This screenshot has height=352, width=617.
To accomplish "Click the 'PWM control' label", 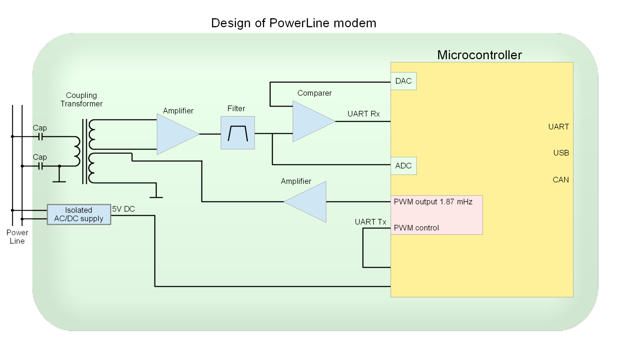I will point(416,228).
